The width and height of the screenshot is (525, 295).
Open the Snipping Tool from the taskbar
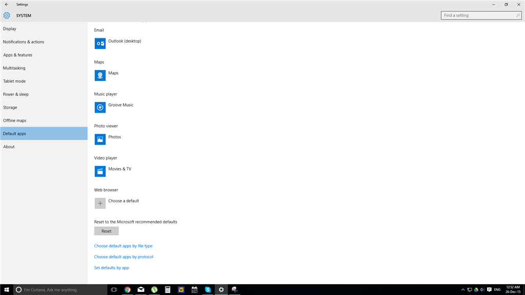pos(234,290)
